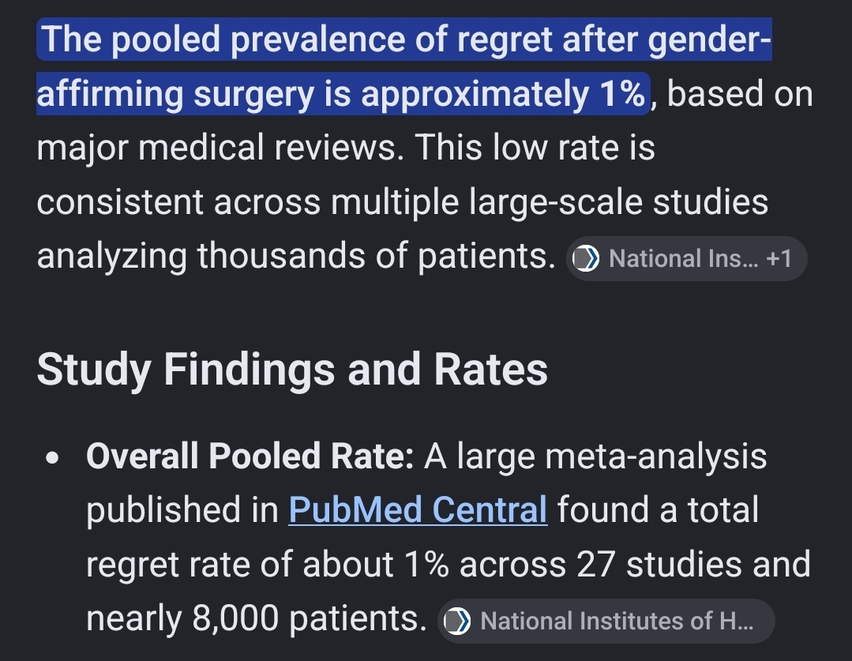Click the words 'This low rate is'
Viewport: 852px width, 661px height.
[x=535, y=148]
